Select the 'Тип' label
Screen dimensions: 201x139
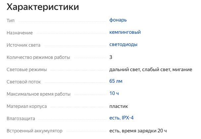(x=11, y=21)
